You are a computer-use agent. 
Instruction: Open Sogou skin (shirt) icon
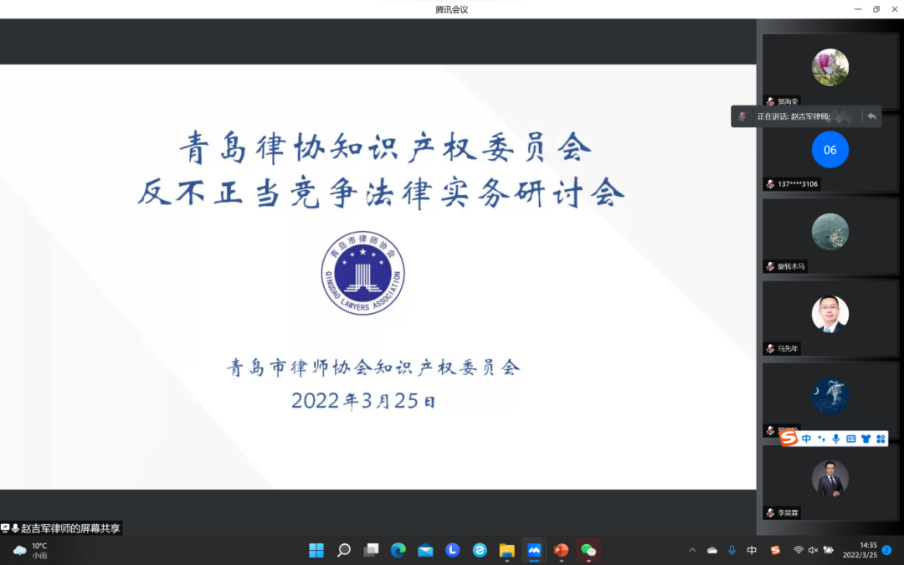(x=865, y=439)
